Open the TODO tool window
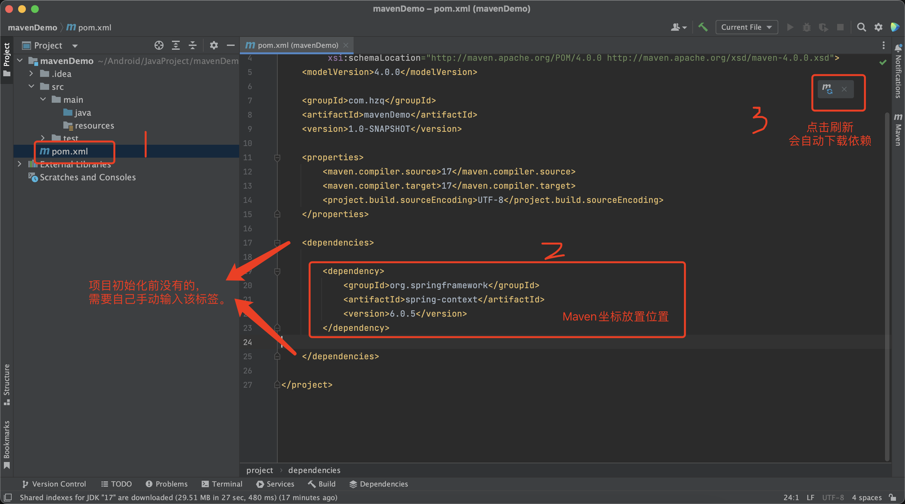Screen dimensions: 905x504 coord(116,484)
